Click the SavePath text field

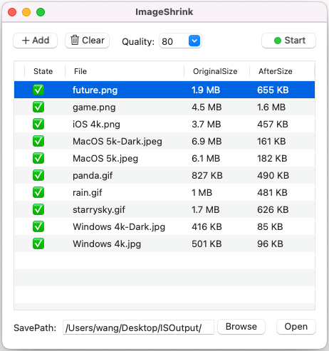[x=138, y=328]
